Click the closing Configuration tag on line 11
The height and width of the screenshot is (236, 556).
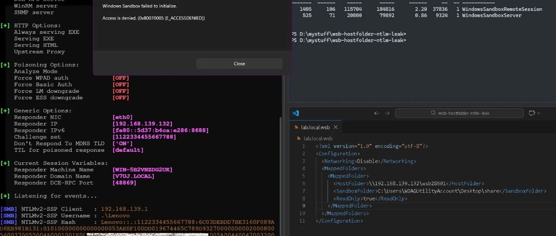pos(339,221)
